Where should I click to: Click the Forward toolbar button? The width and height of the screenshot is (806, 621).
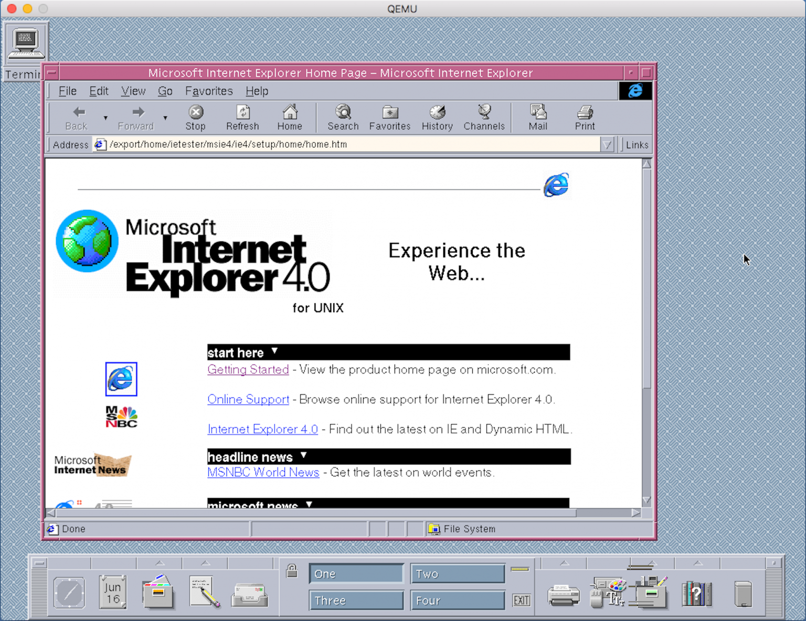coord(136,118)
